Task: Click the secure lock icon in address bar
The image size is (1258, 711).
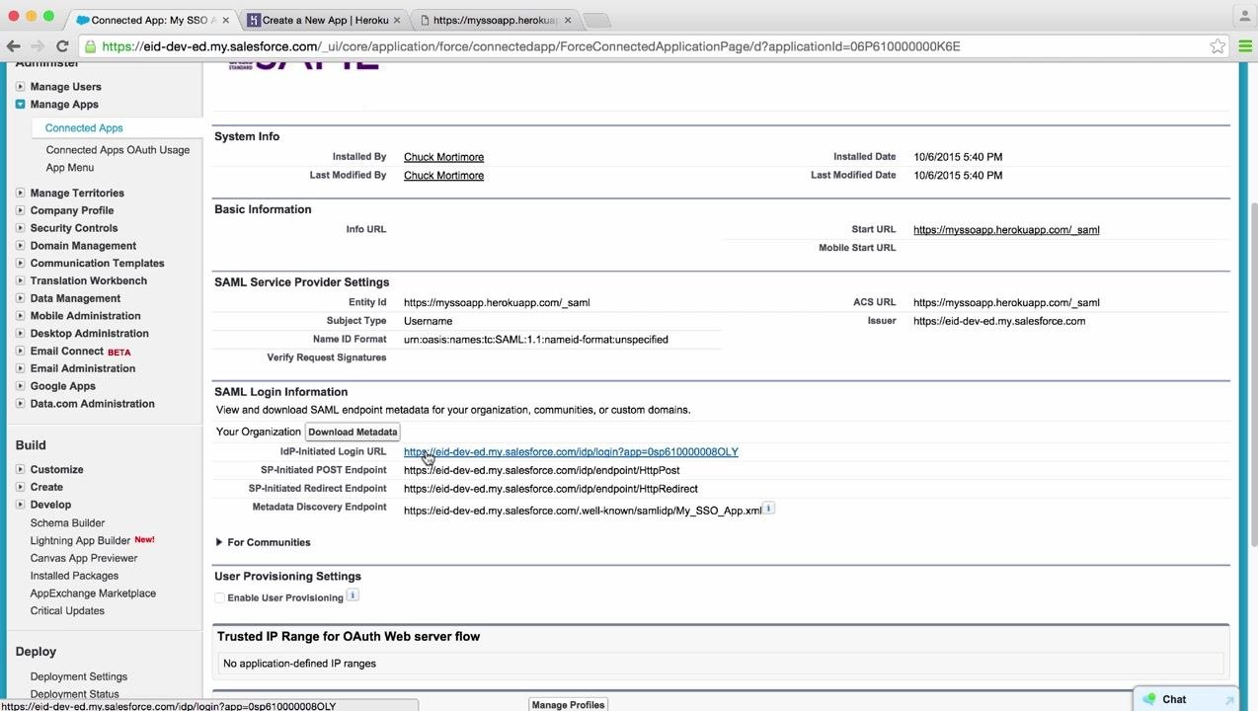Action: pyautogui.click(x=90, y=46)
